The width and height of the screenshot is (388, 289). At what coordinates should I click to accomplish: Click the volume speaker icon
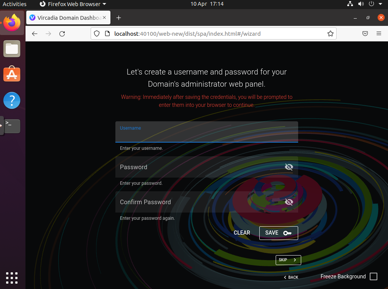click(361, 4)
